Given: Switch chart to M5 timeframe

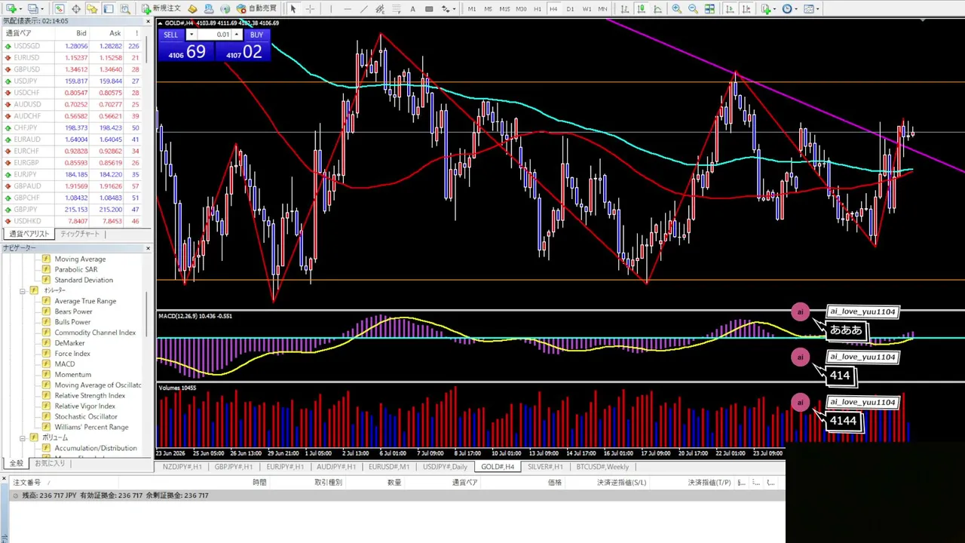Looking at the screenshot, I should tap(489, 9).
